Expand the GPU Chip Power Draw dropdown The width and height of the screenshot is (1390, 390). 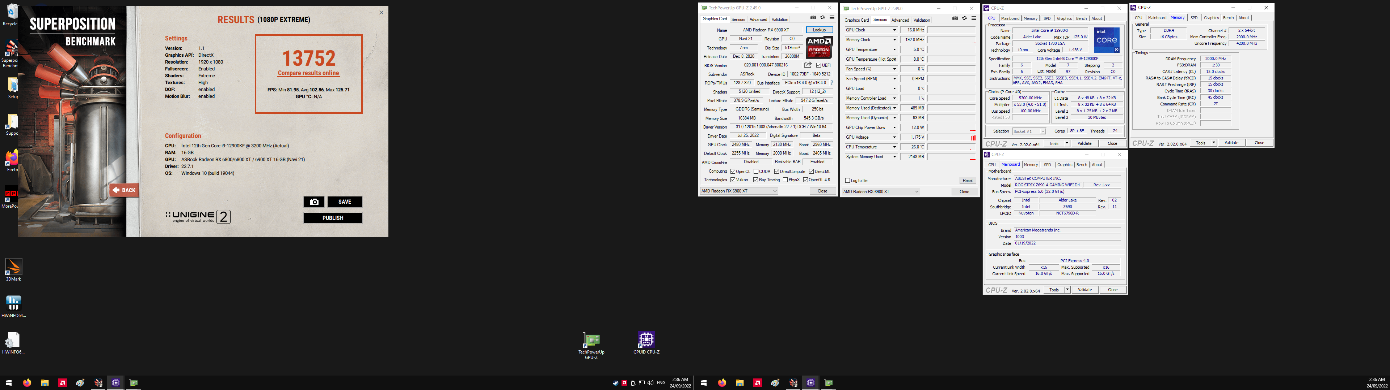pos(895,128)
